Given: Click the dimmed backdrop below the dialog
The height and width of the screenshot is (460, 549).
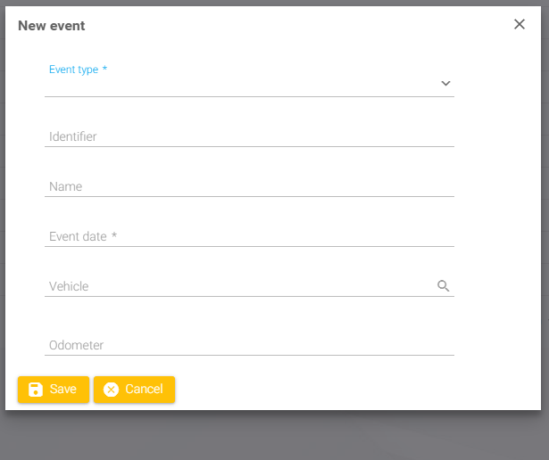Looking at the screenshot, I should pyautogui.click(x=268, y=437).
